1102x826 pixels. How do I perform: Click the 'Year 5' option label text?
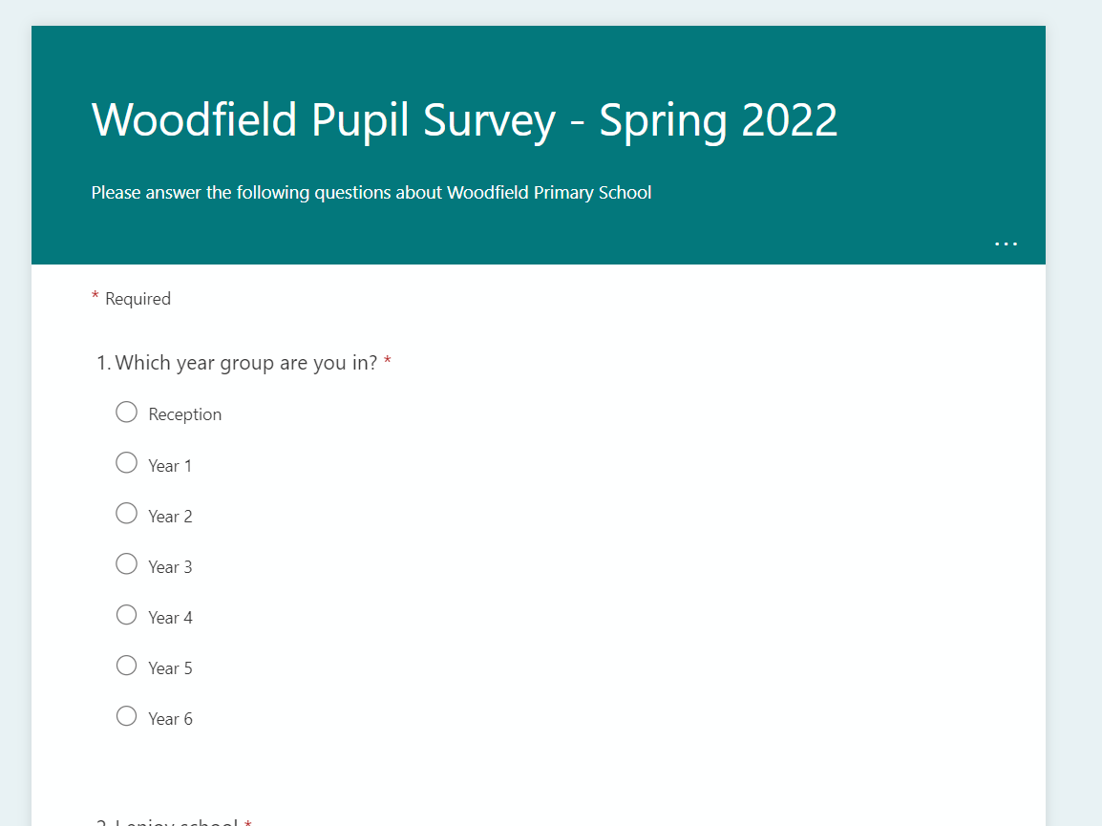pos(170,668)
